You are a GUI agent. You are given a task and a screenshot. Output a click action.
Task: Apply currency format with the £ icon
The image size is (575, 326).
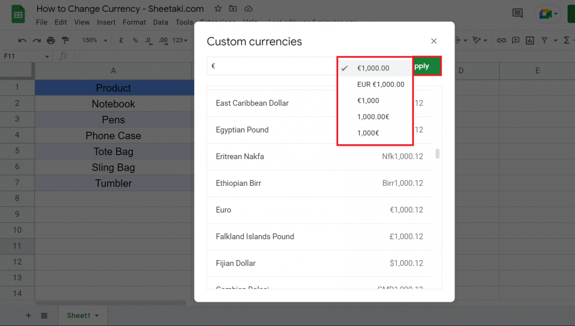(121, 40)
